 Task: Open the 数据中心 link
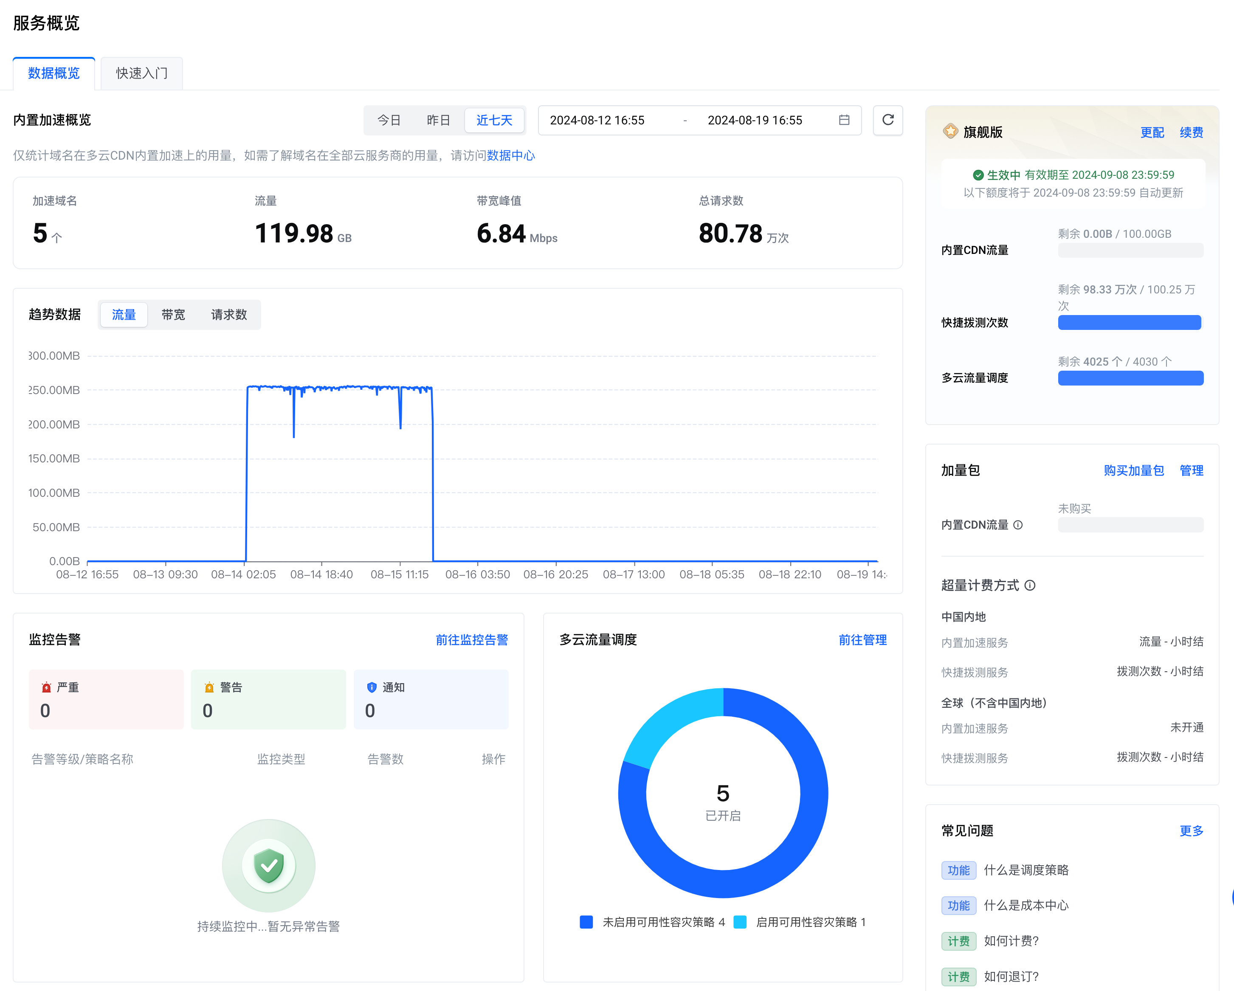coord(510,156)
